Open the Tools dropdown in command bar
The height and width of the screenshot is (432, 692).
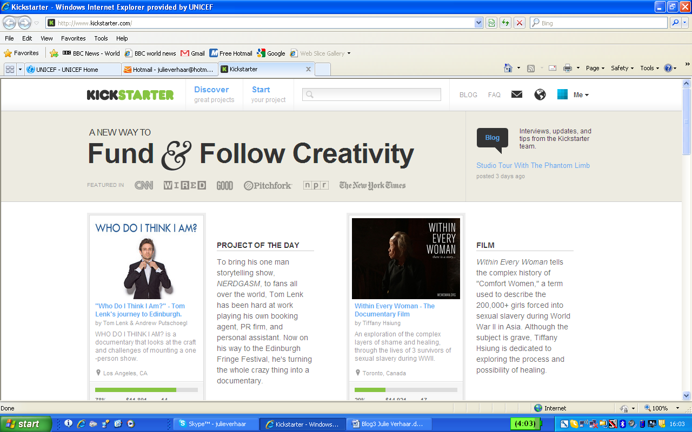650,68
